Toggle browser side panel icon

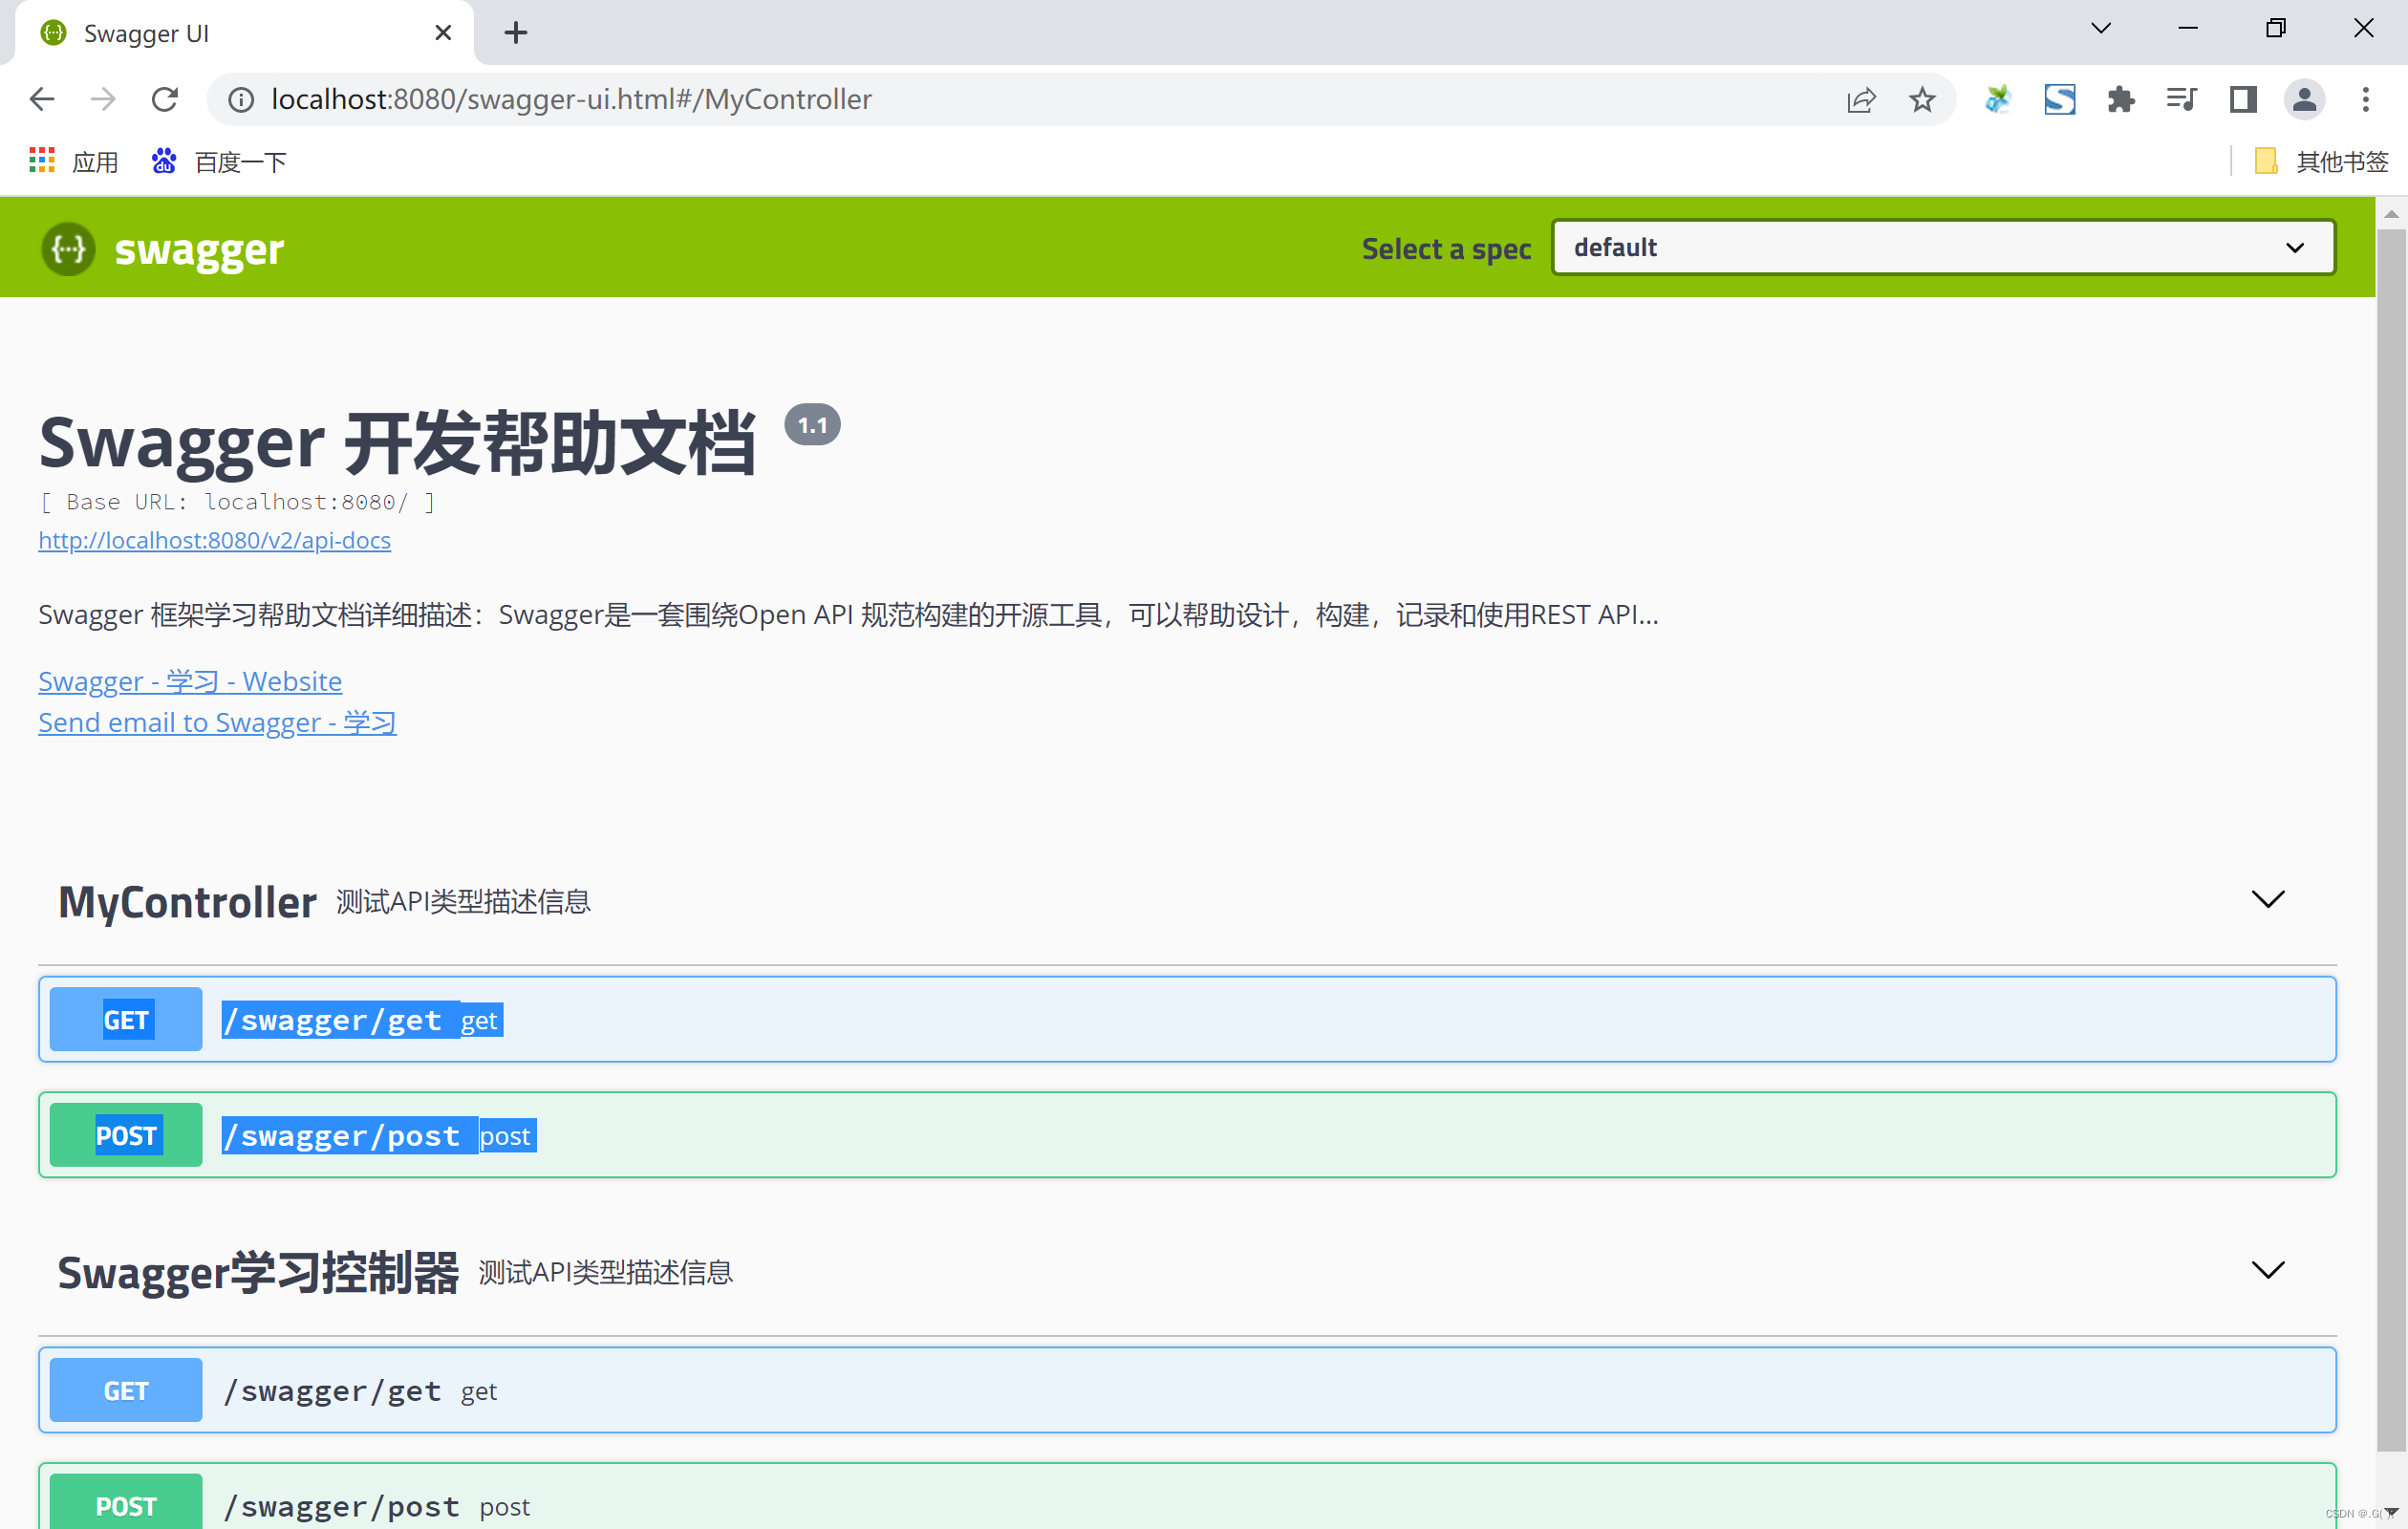(2243, 99)
